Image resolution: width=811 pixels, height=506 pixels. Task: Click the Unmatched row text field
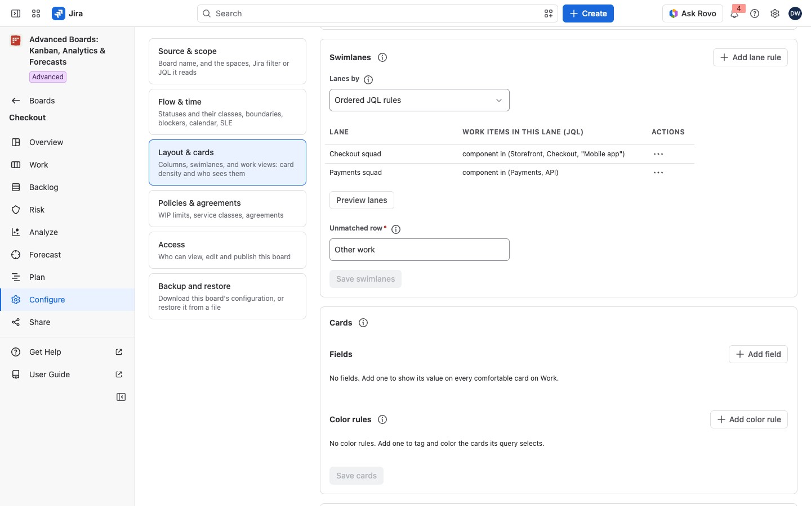tap(420, 250)
